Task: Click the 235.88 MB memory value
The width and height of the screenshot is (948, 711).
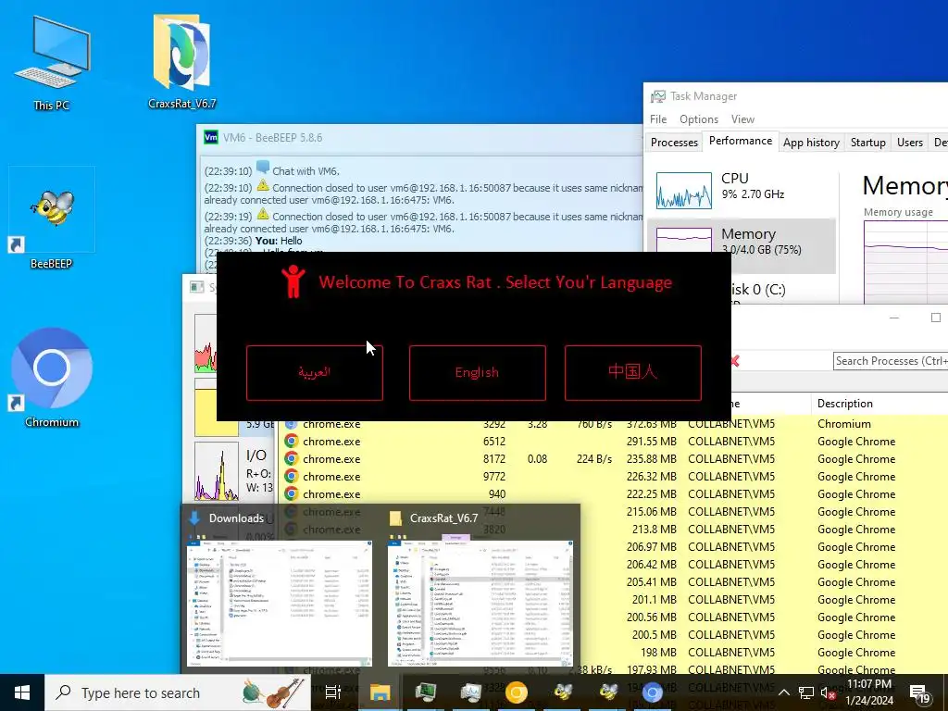Action: tap(651, 459)
